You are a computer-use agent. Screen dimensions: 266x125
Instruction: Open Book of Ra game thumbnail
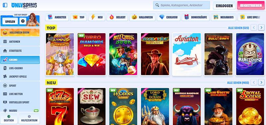155,54
